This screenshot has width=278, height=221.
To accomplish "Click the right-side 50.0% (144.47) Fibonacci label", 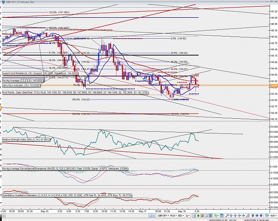I will pyautogui.click(x=179, y=69).
